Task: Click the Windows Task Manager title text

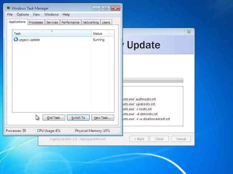Action: click(x=30, y=8)
